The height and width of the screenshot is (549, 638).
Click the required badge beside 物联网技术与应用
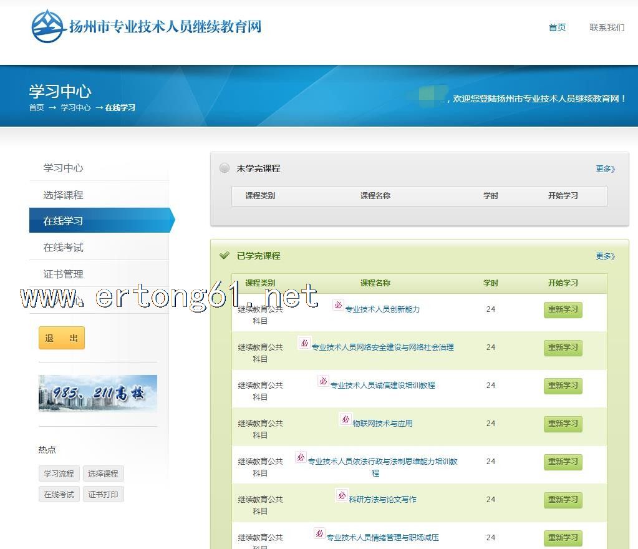(x=346, y=419)
